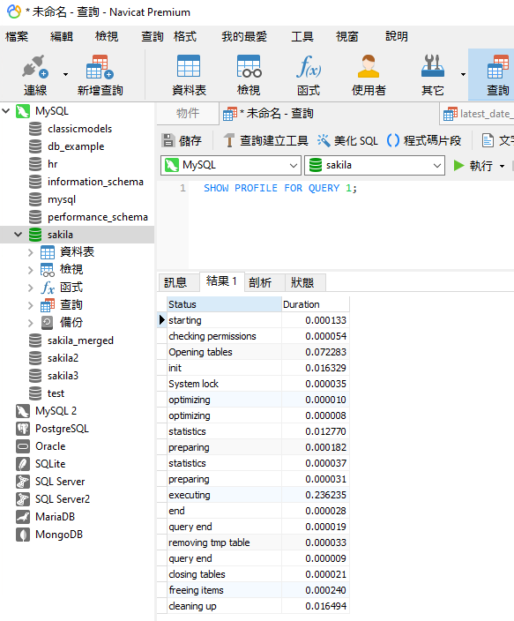This screenshot has width=514, height=621.
Task: Expand the 函式 node under sakila
Action: tap(31, 288)
